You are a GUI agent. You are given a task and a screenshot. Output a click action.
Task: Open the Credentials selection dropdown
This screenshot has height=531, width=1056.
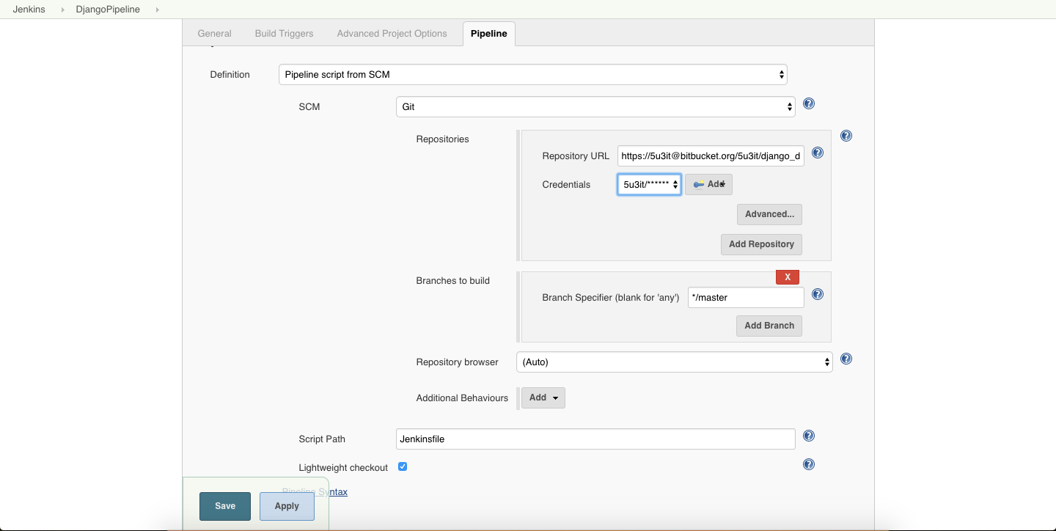649,185
